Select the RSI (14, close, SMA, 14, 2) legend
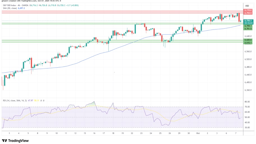 (x=14, y=100)
